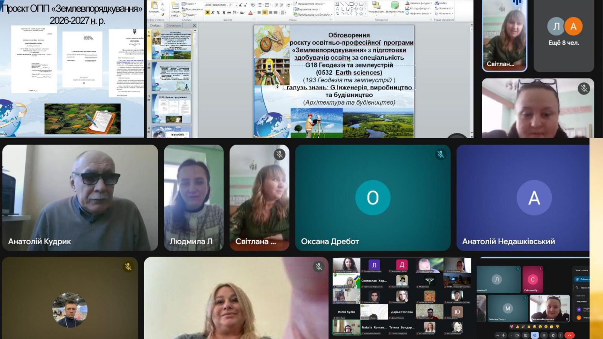Screen dimensions: 603x339
Task: Open the emoji reactions button
Action: 534,335
